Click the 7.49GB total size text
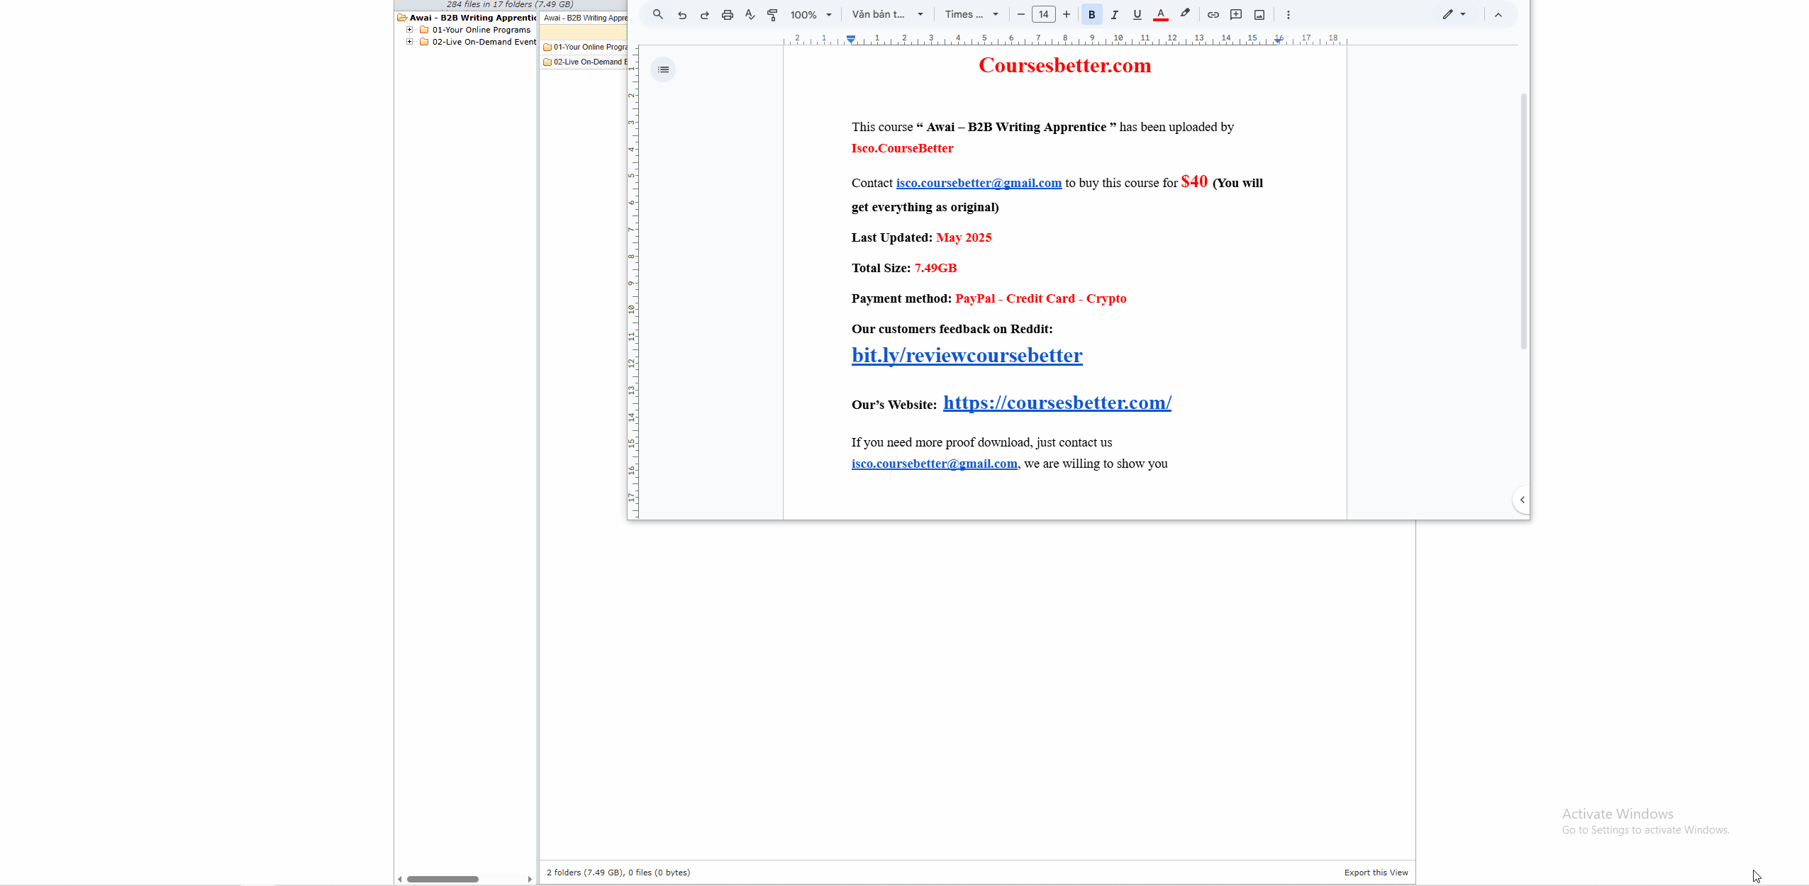Viewport: 1809px width, 886px height. click(x=935, y=268)
